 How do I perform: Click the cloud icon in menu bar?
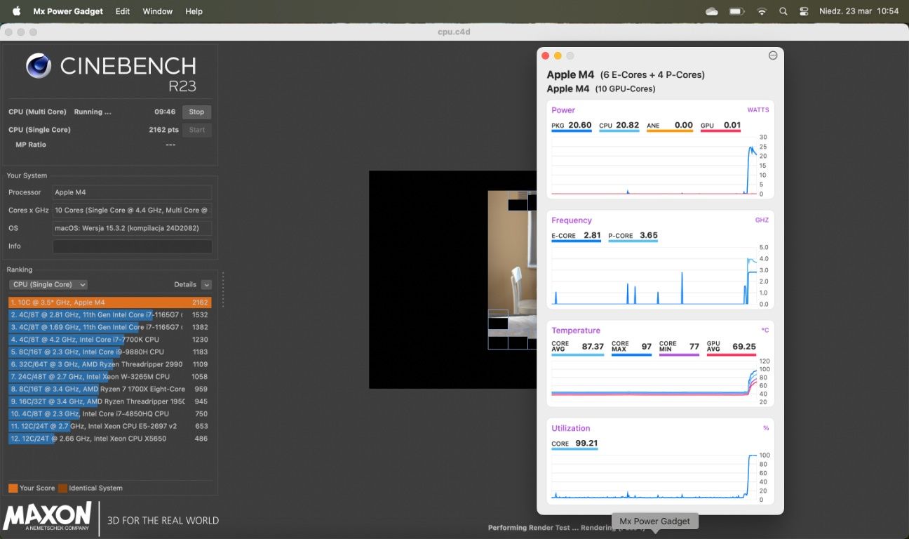click(711, 11)
